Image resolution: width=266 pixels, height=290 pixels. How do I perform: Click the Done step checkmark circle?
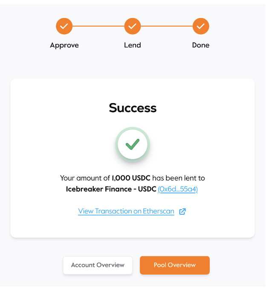click(201, 26)
